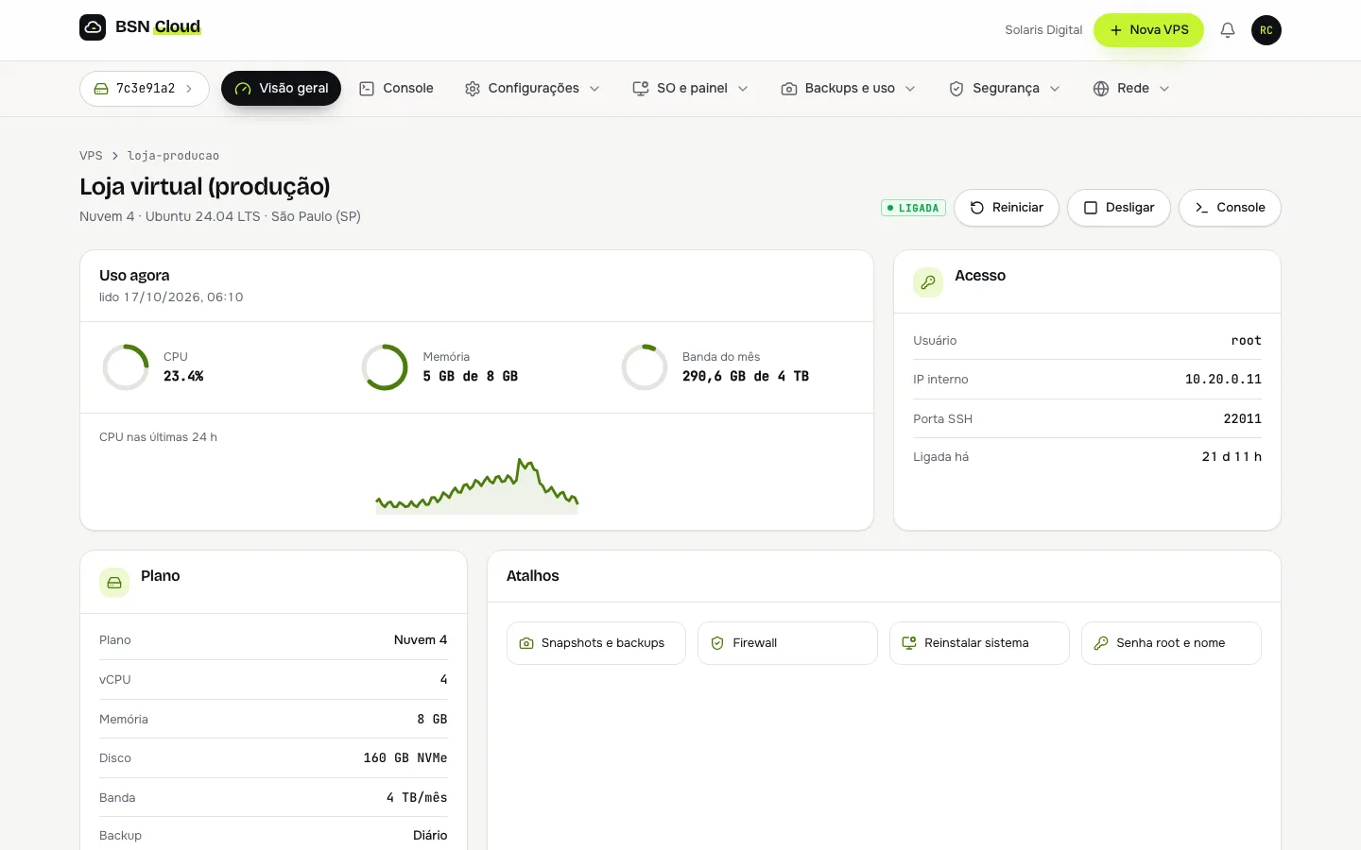Click the CPU last 24 h chart
The height and width of the screenshot is (850, 1361).
point(477,486)
